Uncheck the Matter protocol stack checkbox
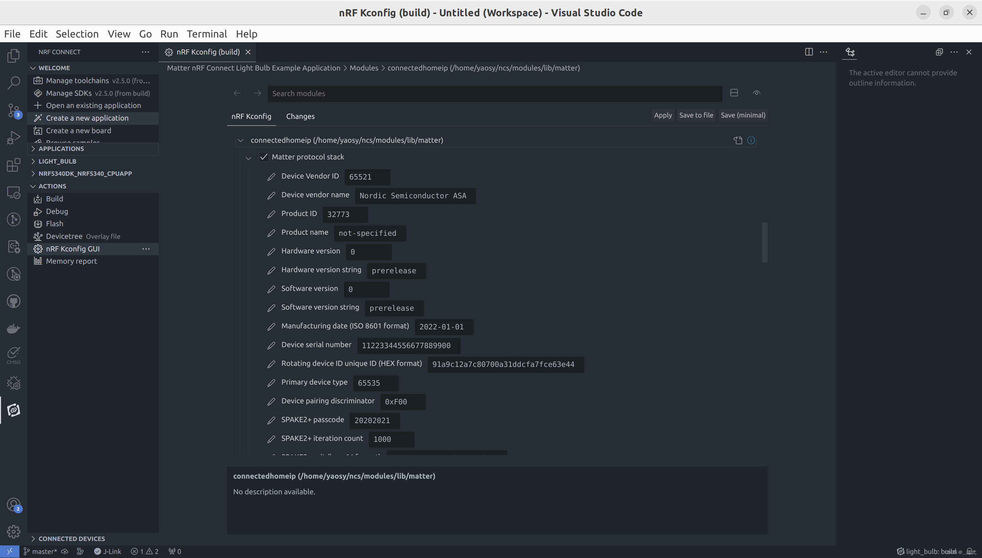This screenshot has width=982, height=558. pyautogui.click(x=264, y=157)
